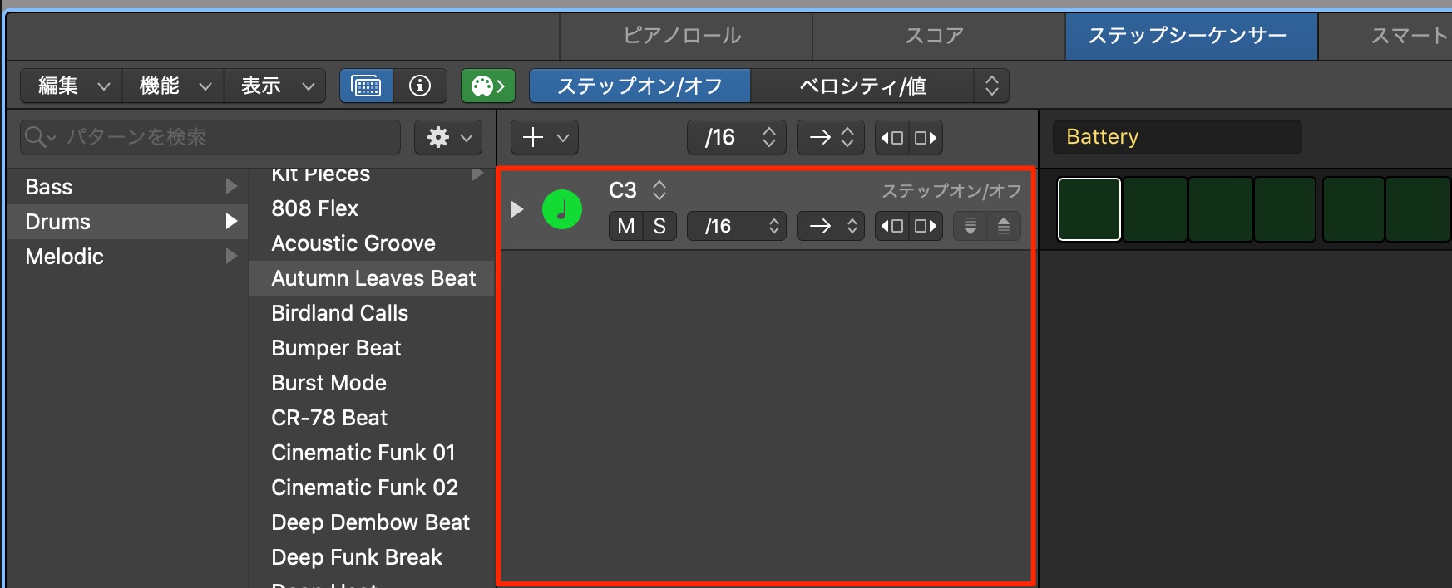The width and height of the screenshot is (1452, 588).
Task: Decrement steps for the C3 row
Action: point(892,226)
